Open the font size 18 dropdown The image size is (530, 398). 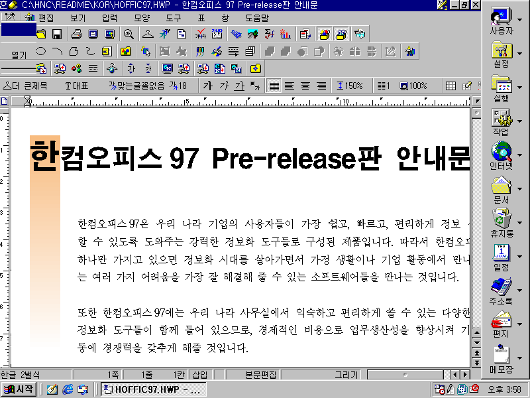(x=178, y=86)
